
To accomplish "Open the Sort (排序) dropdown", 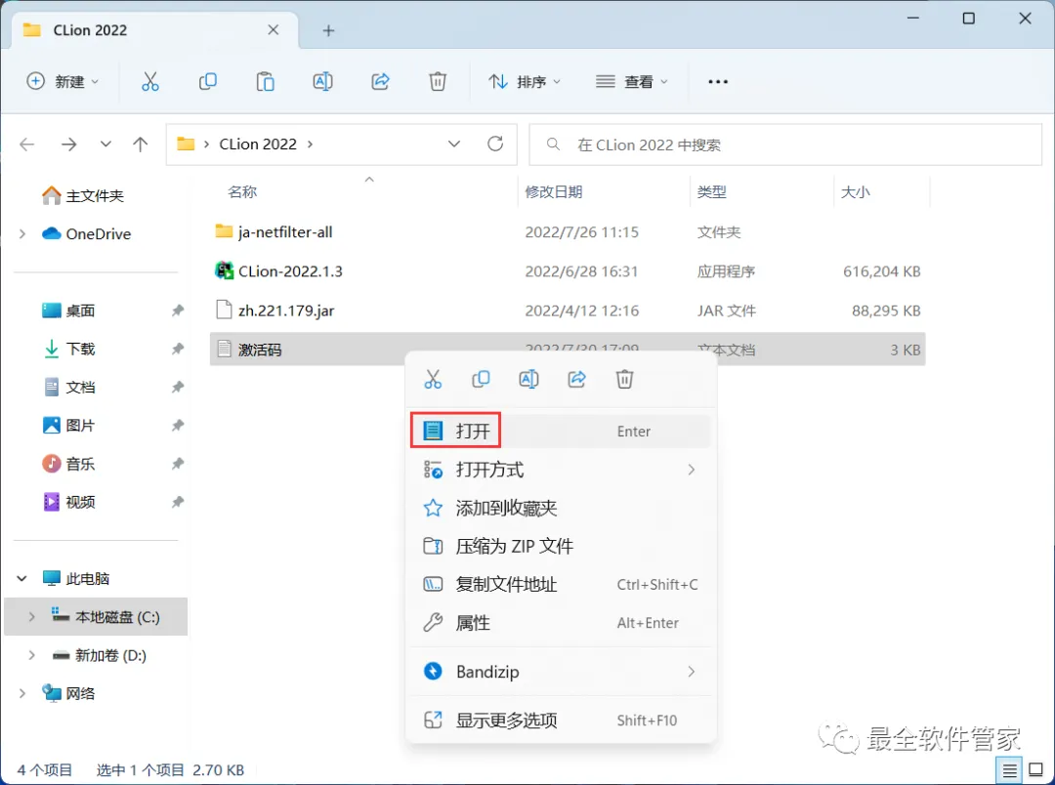I will click(525, 81).
